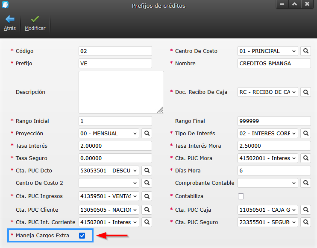Open the Cta. PUC Ingresos dropdown
This screenshot has height=248, width=317.
(109, 196)
